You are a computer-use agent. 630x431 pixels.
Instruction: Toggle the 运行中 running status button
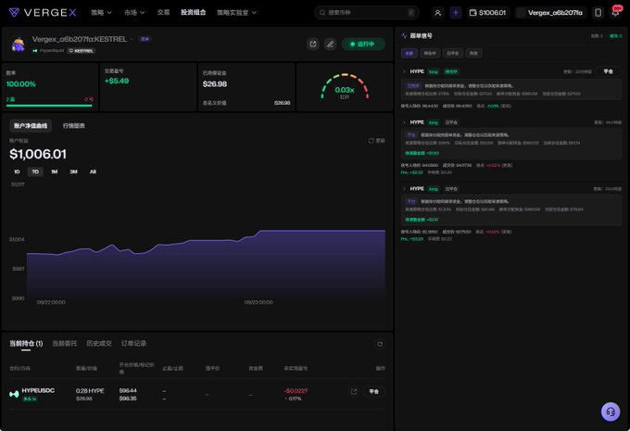point(363,44)
